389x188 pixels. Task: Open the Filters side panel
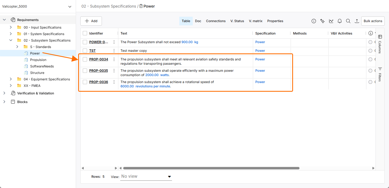pyautogui.click(x=380, y=74)
